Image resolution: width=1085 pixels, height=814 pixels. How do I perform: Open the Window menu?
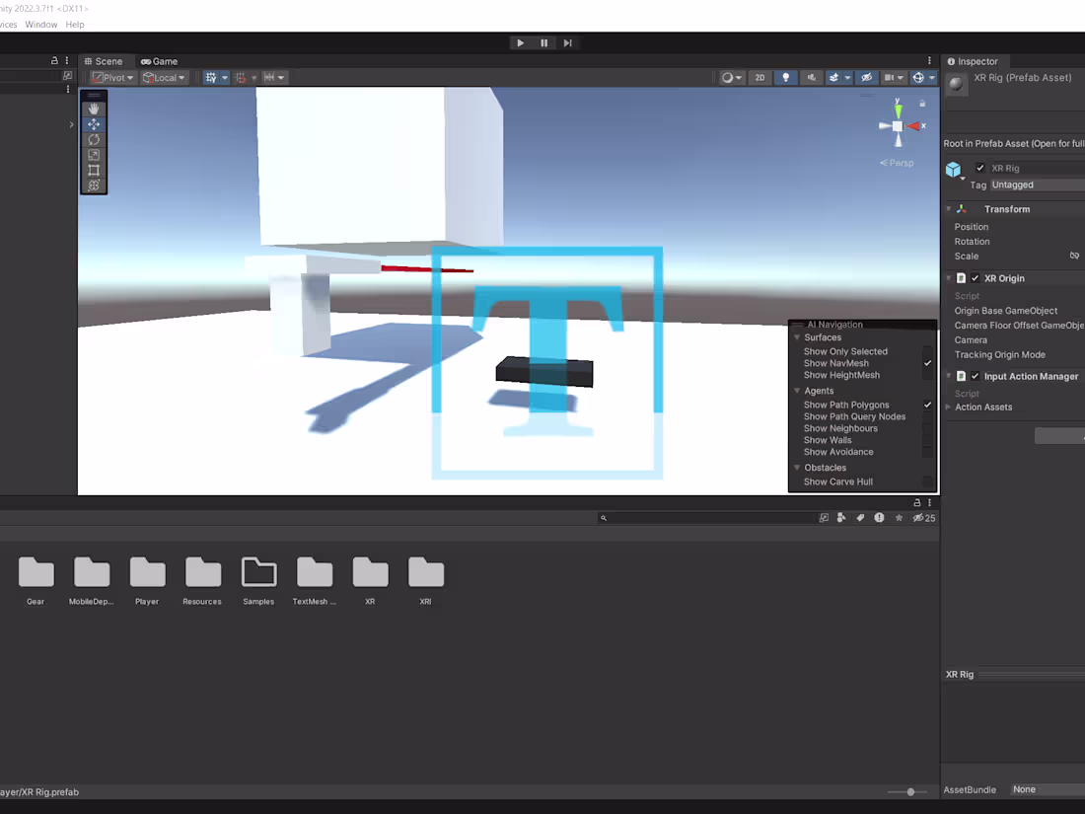click(x=40, y=25)
